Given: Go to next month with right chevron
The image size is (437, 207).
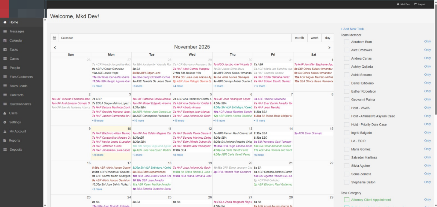Looking at the screenshot, I should (329, 48).
